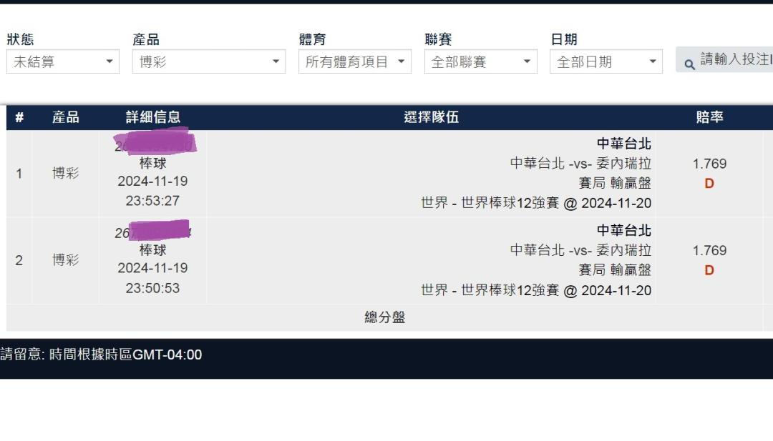Viewport: 773px width, 441px height.
Task: Click red D odds indicator in row 1
Action: (x=709, y=184)
